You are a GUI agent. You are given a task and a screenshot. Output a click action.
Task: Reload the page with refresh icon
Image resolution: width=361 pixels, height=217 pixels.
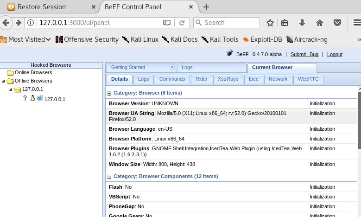(x=182, y=23)
